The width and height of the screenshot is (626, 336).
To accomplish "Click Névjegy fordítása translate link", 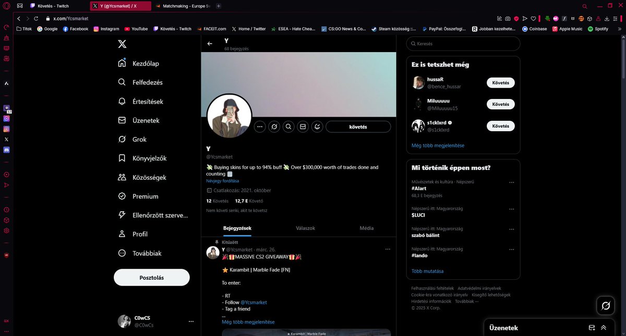I will tap(222, 181).
